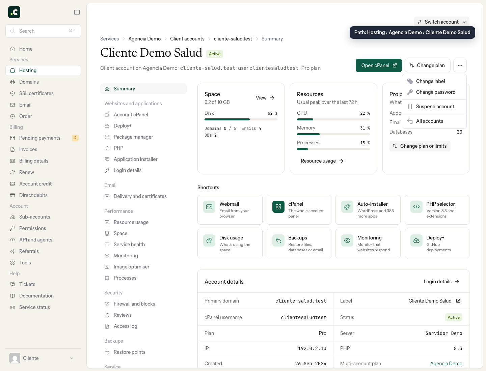Click the View link in Space card
This screenshot has width=486, height=371.
pyautogui.click(x=265, y=98)
